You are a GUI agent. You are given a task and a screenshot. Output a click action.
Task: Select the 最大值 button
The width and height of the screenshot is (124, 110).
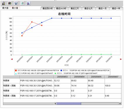coord(5,8)
